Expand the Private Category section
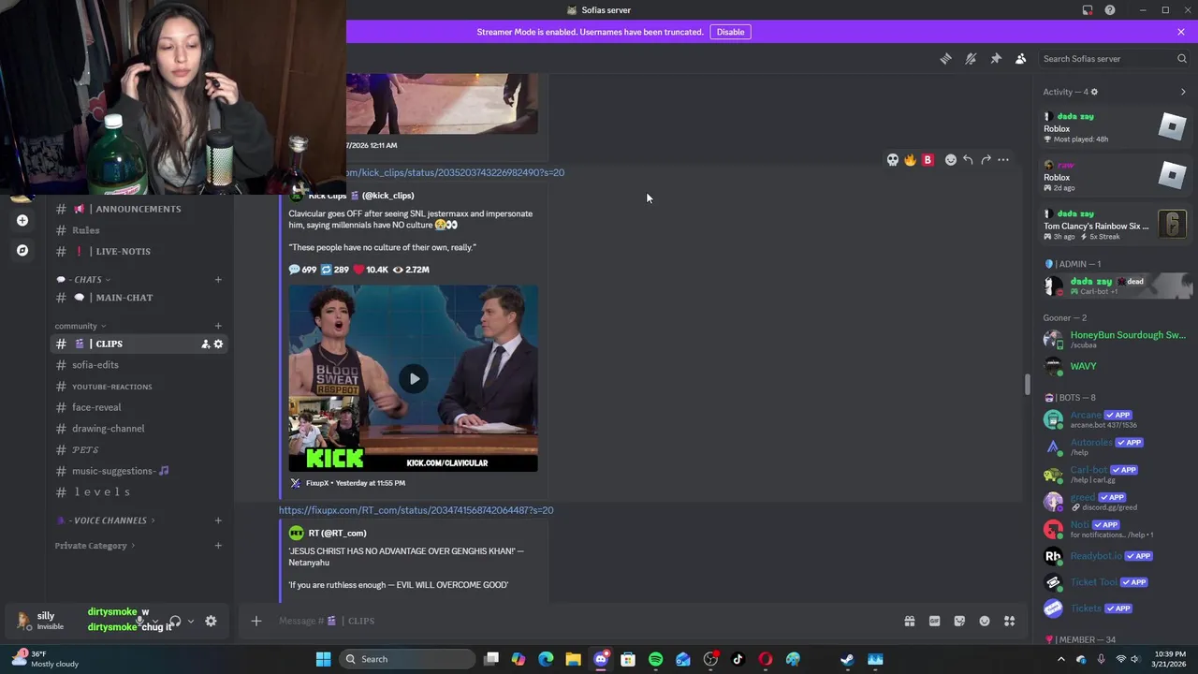The width and height of the screenshot is (1198, 674). pyautogui.click(x=95, y=546)
